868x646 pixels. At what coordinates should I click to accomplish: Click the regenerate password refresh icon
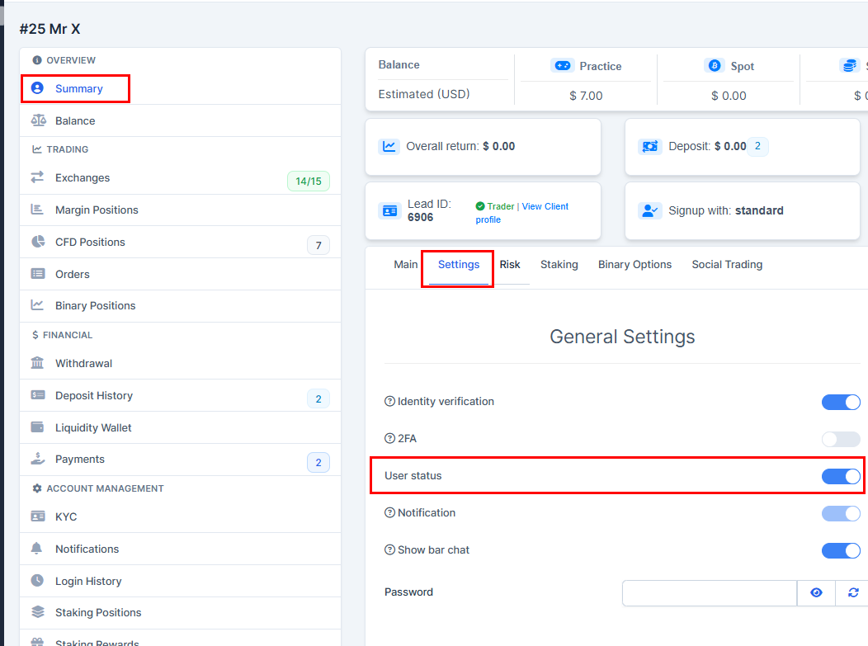pos(852,592)
